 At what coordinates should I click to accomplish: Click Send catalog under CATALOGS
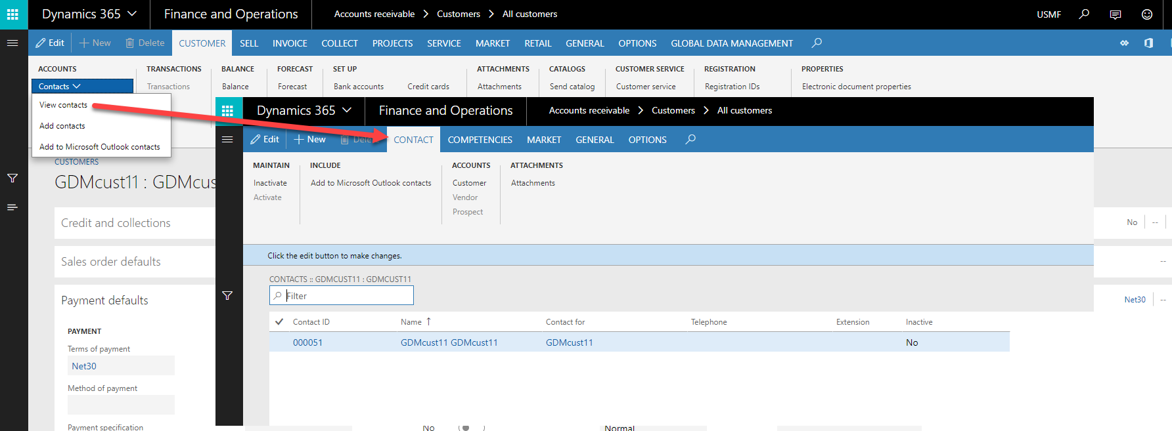572,87
